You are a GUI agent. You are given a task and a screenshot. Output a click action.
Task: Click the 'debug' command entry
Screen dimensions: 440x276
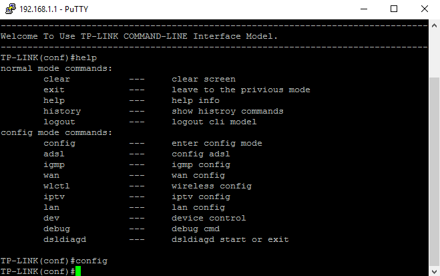point(57,229)
